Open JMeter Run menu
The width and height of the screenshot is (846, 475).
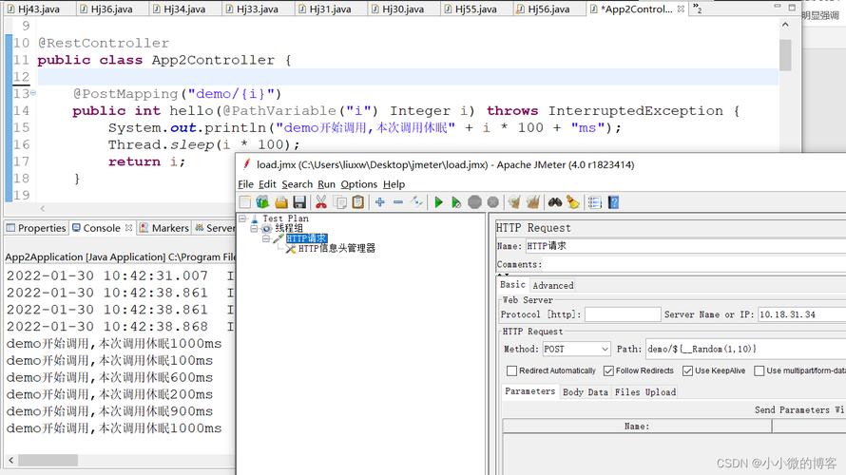click(x=326, y=184)
